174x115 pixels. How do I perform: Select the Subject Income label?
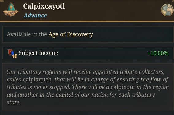[x=38, y=53]
